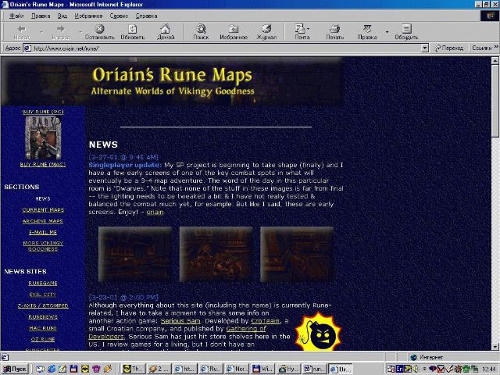This screenshot has width=500, height=375.
Task: Expand the Forward button history arrow
Action: coord(80,32)
